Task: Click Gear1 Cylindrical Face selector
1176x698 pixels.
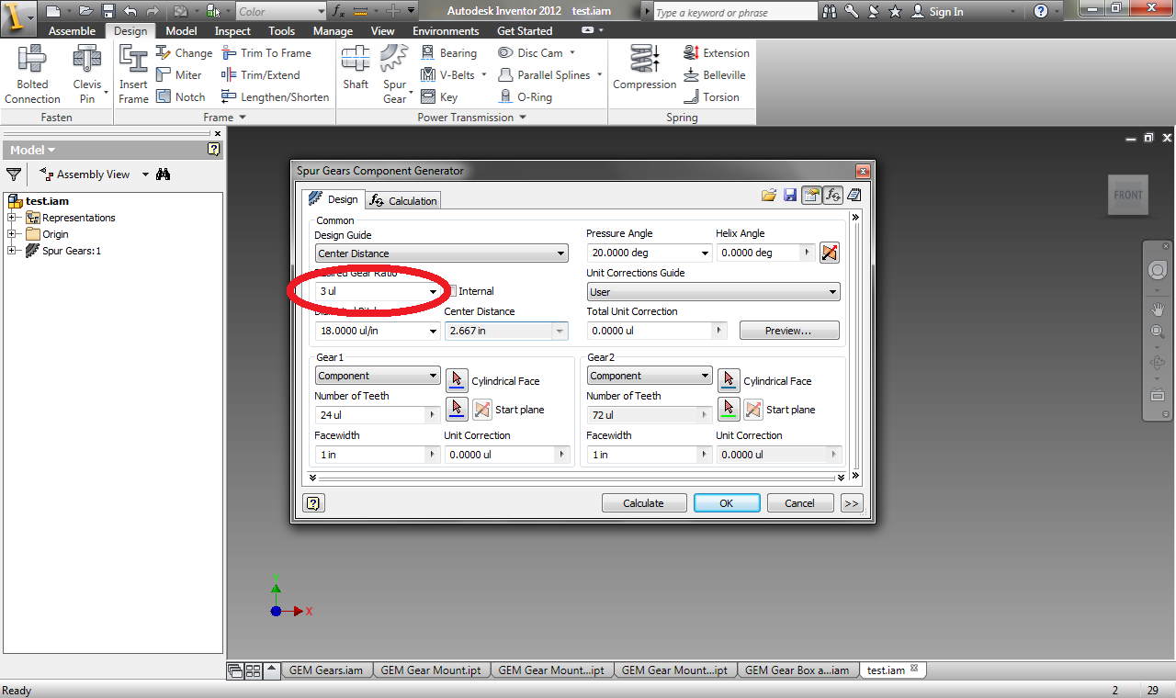Action: 457,380
